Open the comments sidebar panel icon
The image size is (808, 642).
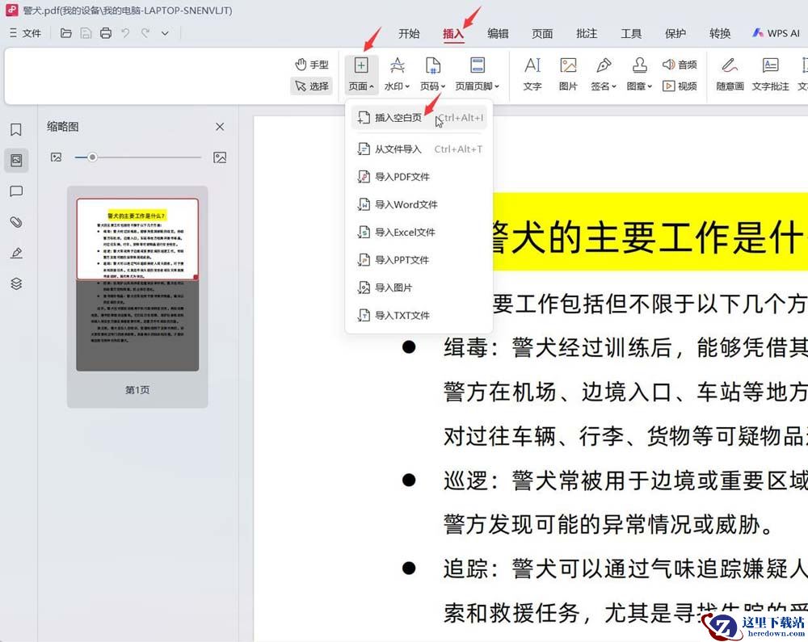[16, 191]
